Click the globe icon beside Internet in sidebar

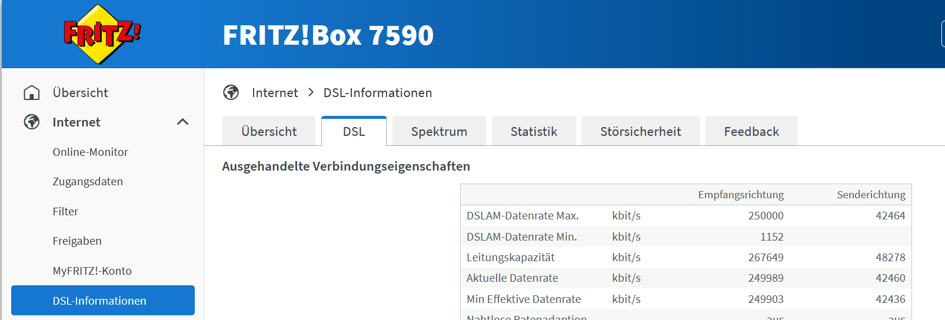(32, 122)
